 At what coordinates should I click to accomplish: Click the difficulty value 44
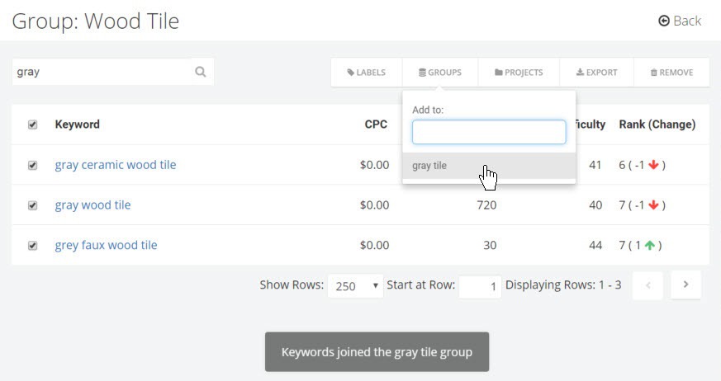595,246
